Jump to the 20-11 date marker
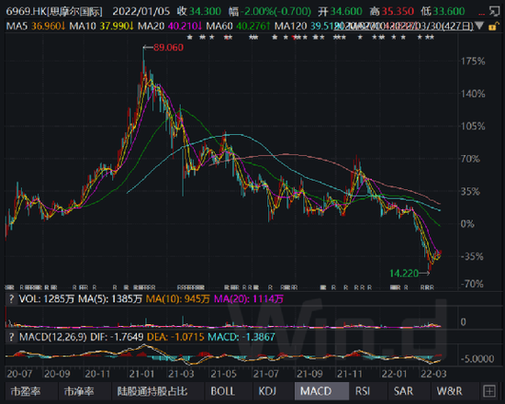The width and height of the screenshot is (505, 404). tap(97, 374)
